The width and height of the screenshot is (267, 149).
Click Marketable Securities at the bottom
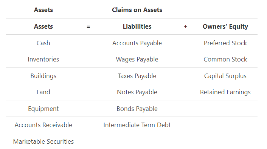43,141
